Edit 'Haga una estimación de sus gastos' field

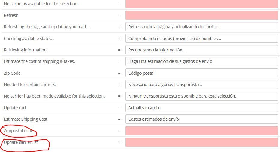(x=202, y=61)
